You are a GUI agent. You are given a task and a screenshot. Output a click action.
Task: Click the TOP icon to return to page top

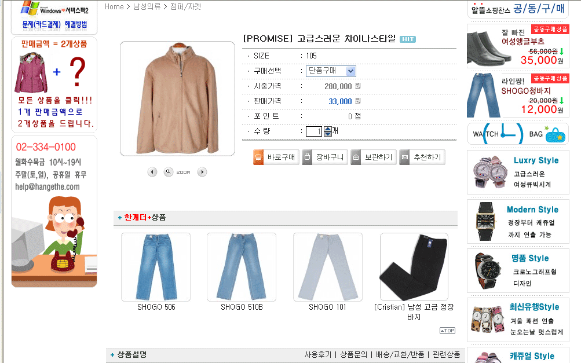pos(447,331)
